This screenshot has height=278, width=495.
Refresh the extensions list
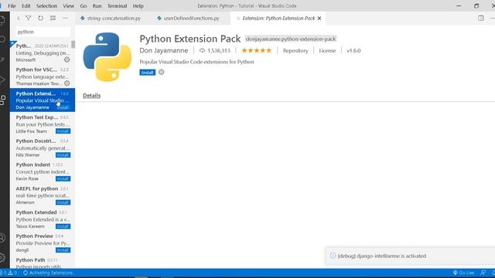(40, 19)
